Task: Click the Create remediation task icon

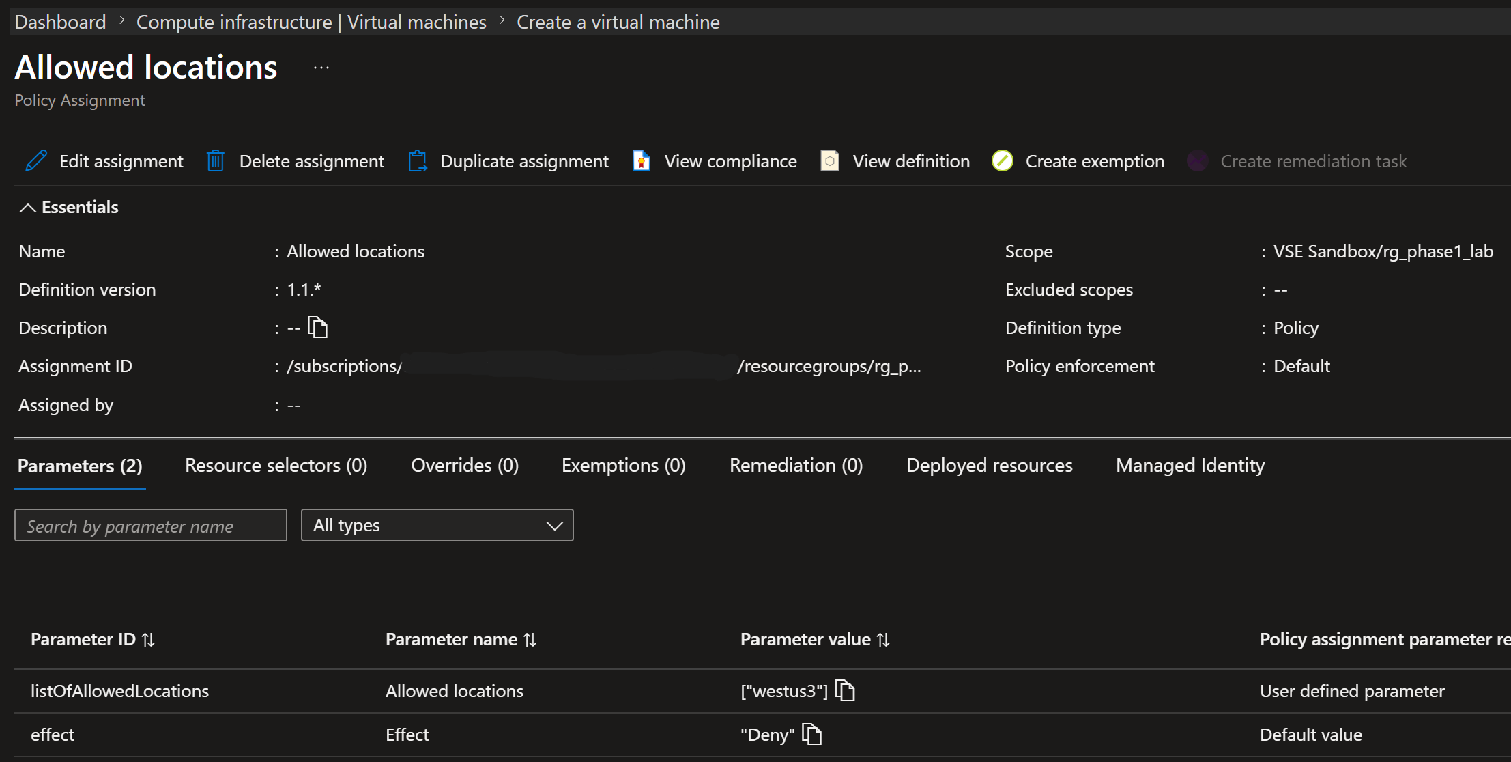Action: (x=1197, y=161)
